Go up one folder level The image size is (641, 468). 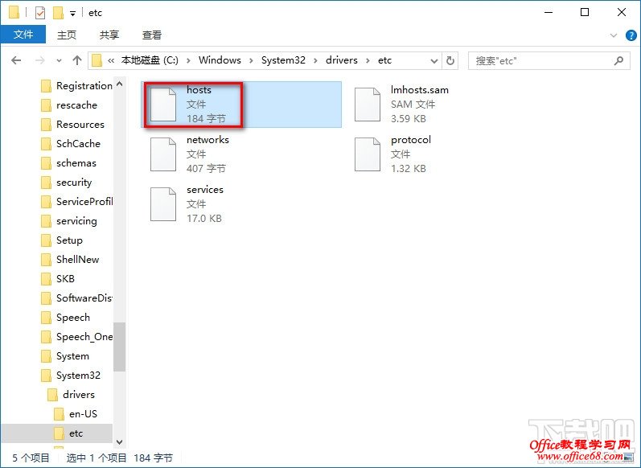pos(77,61)
